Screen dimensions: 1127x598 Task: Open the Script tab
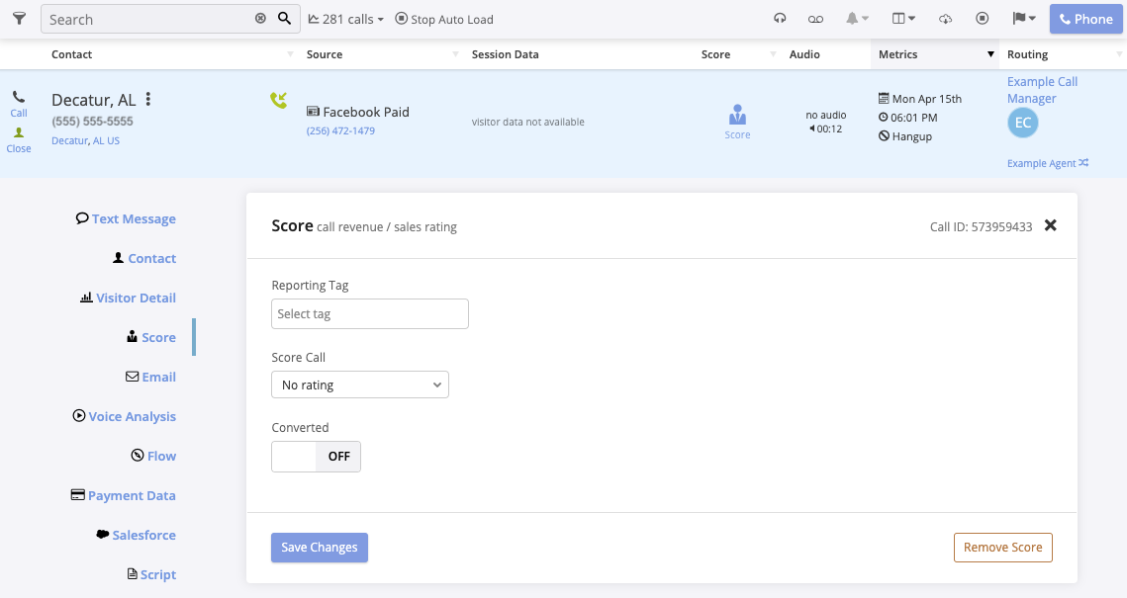click(151, 574)
